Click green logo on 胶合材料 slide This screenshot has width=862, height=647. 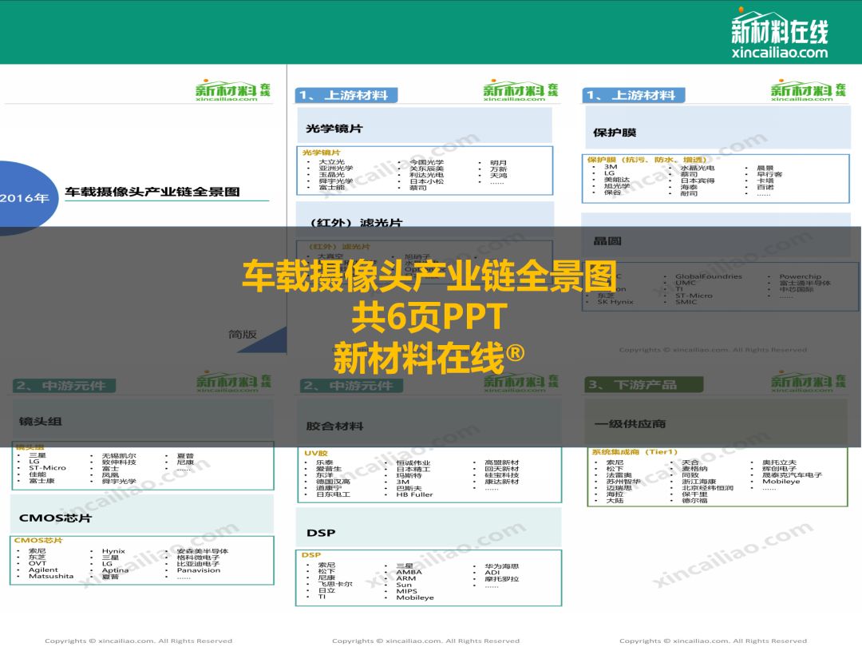pos(520,382)
